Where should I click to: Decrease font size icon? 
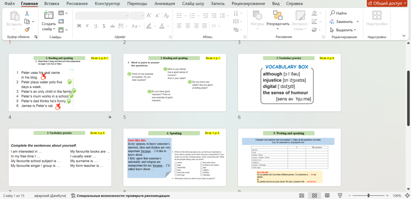click(x=157, y=16)
